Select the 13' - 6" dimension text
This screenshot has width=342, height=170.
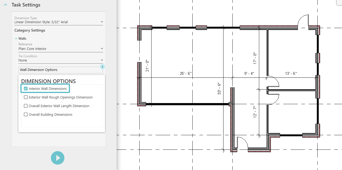(291, 73)
